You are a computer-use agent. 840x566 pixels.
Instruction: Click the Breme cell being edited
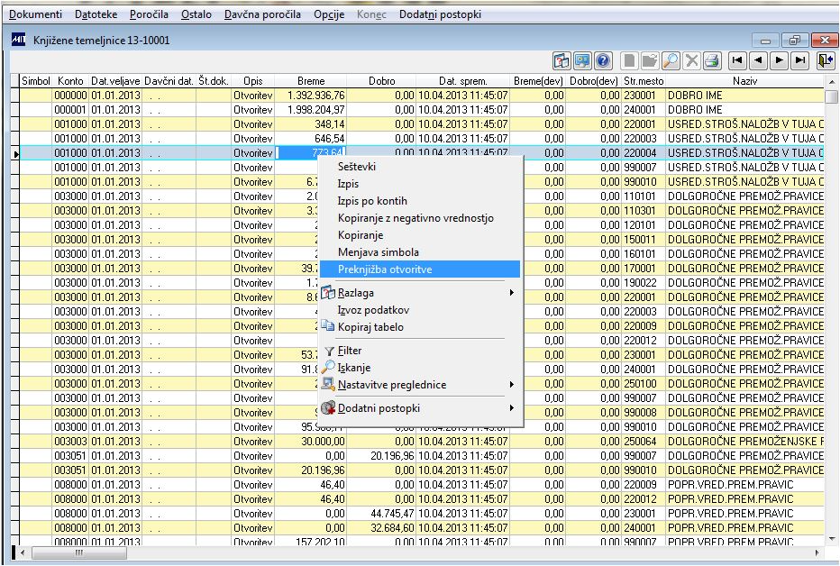coord(311,153)
